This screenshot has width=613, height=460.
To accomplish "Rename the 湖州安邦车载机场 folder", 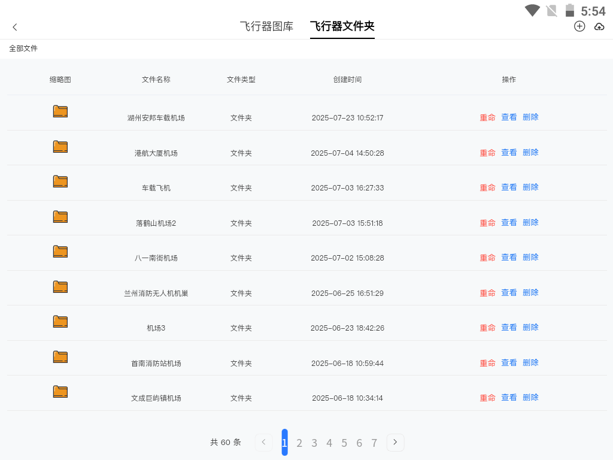I will 487,117.
